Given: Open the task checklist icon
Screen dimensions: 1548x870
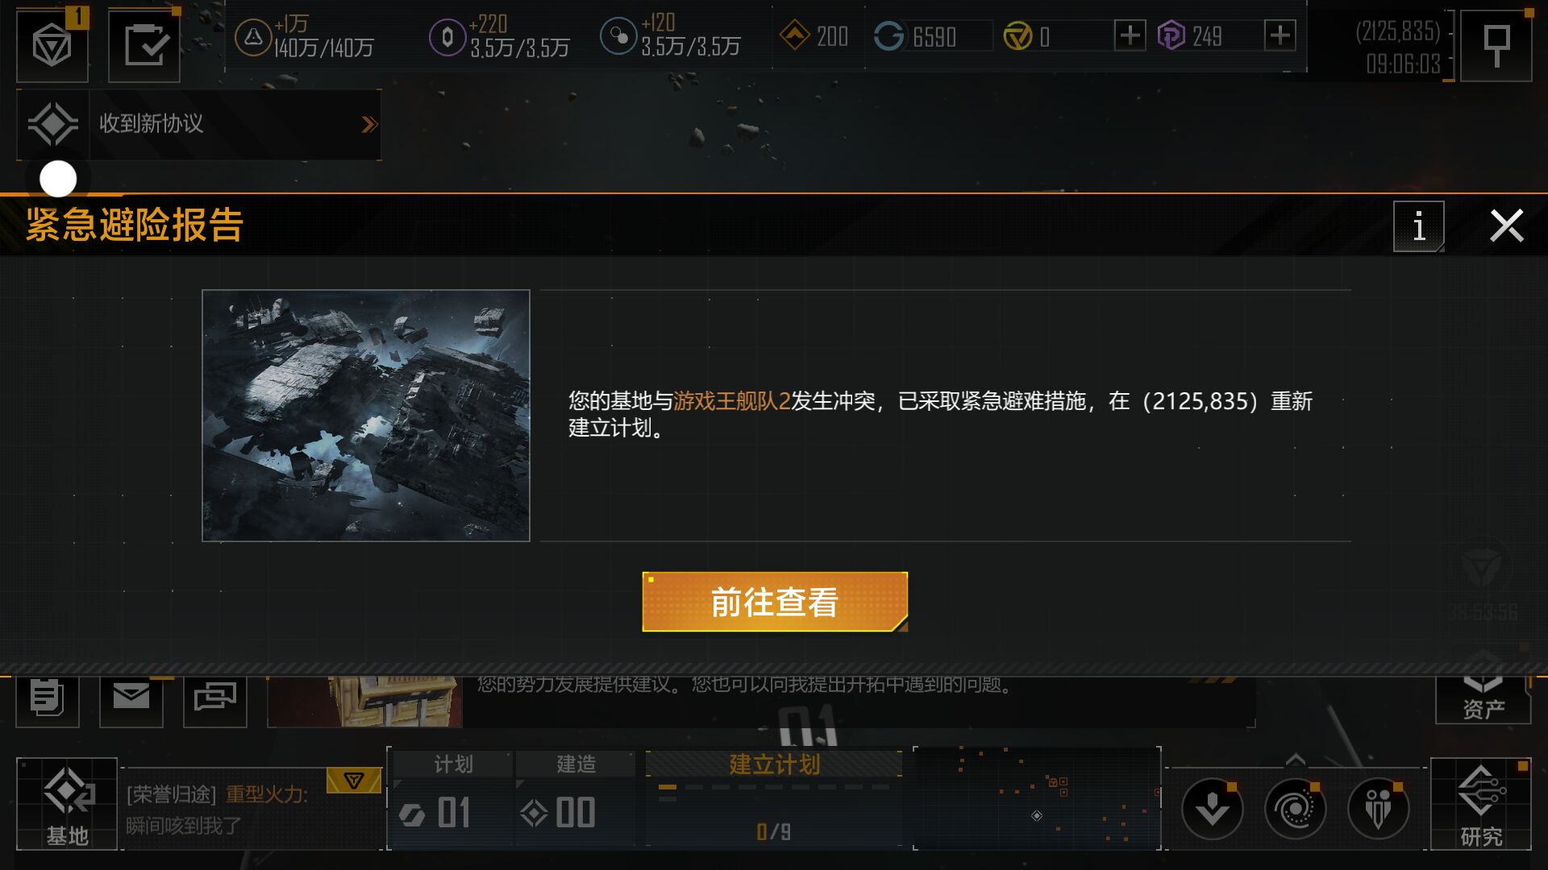Looking at the screenshot, I should coord(145,45).
